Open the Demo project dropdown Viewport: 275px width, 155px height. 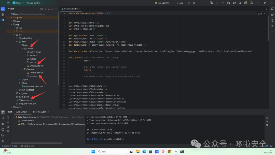(18, 3)
